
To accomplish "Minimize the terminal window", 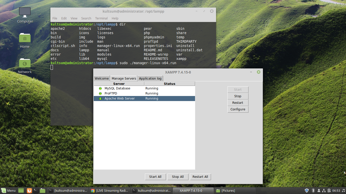I will pos(197,11).
